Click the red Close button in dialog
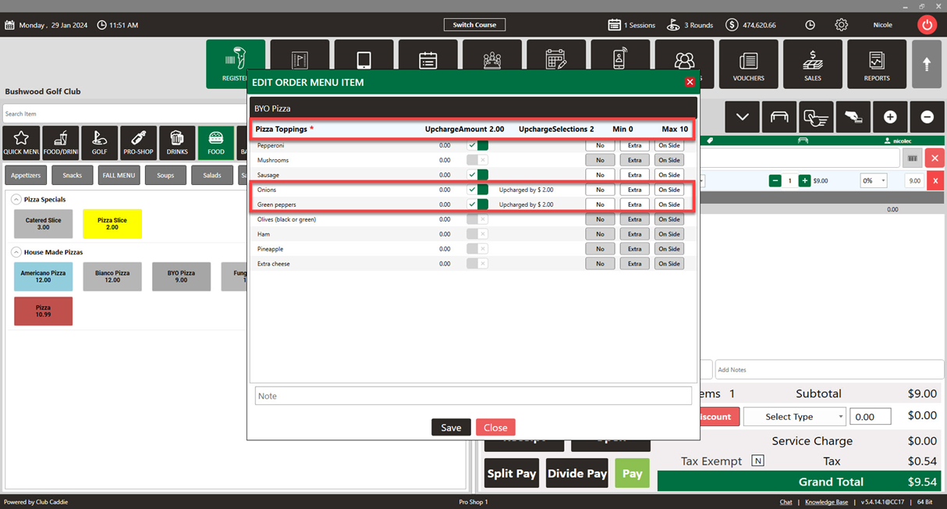The width and height of the screenshot is (947, 509). coord(495,428)
